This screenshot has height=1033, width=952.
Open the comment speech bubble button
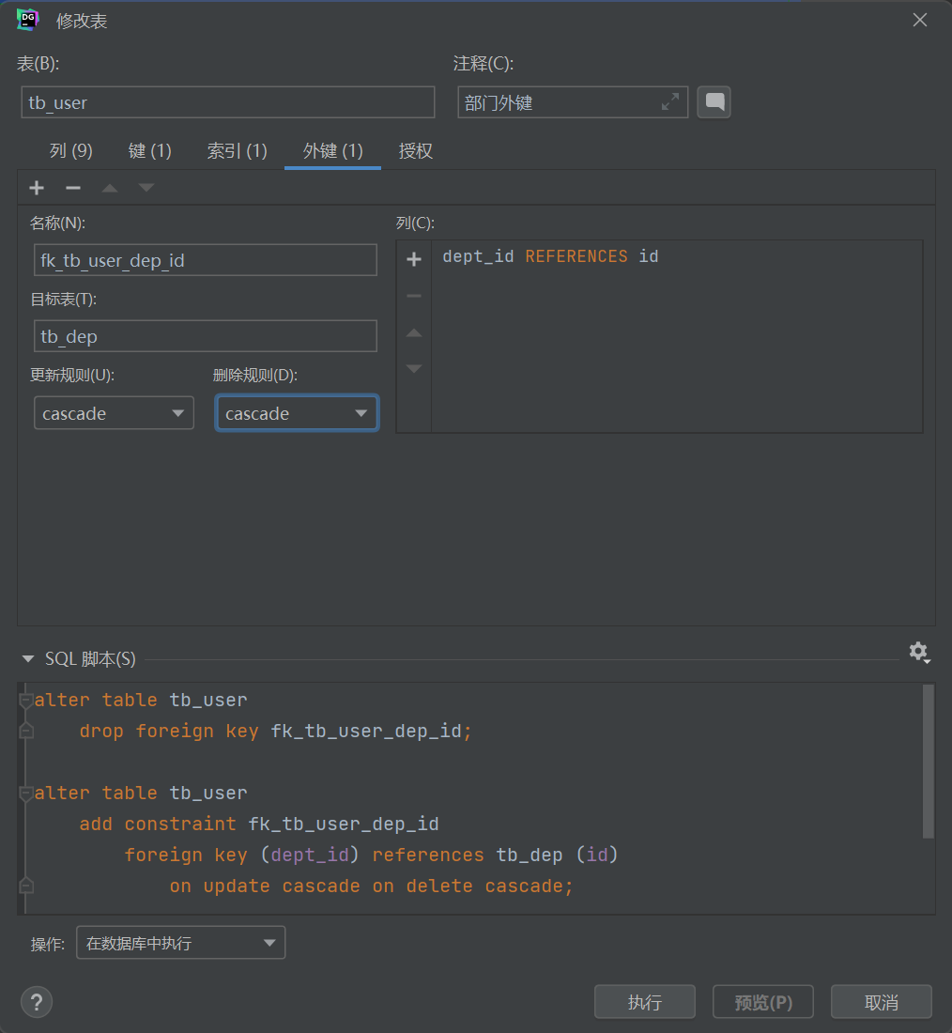tap(714, 102)
